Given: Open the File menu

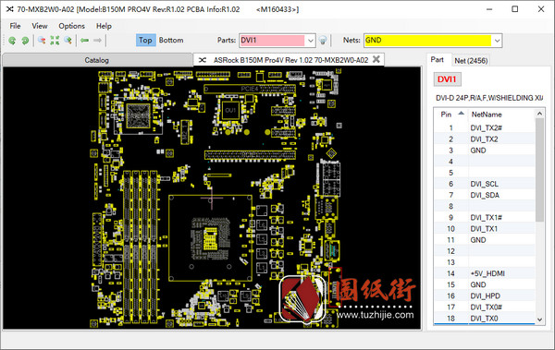Looking at the screenshot, I should point(15,26).
